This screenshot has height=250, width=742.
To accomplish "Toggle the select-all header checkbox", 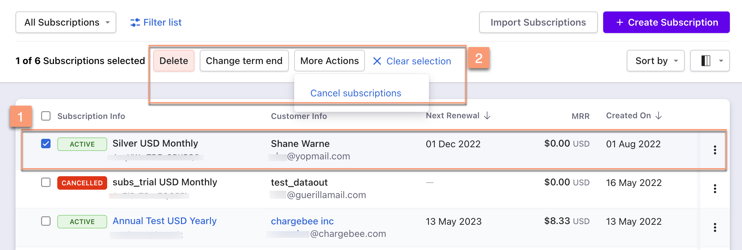I will (x=46, y=116).
